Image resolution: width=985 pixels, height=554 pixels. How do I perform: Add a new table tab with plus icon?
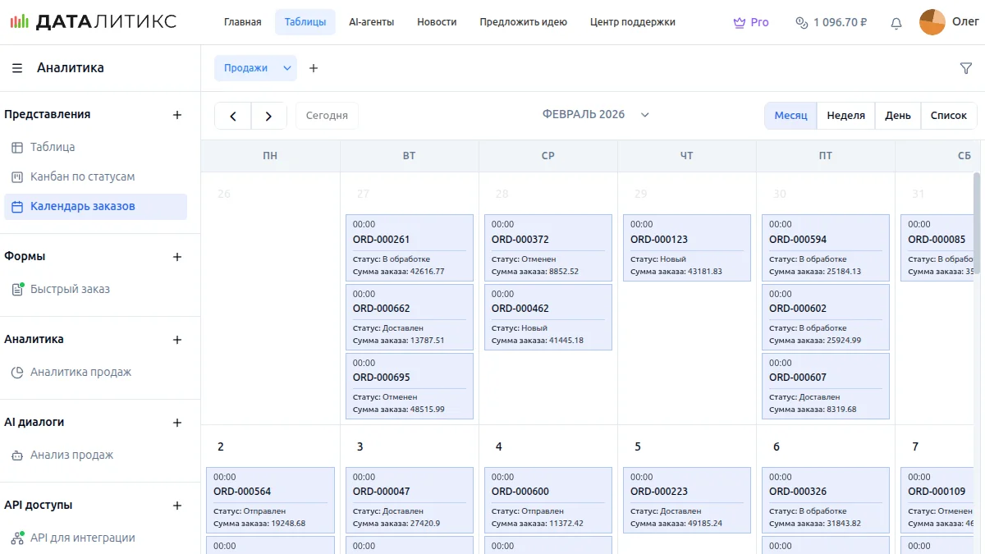tap(313, 68)
